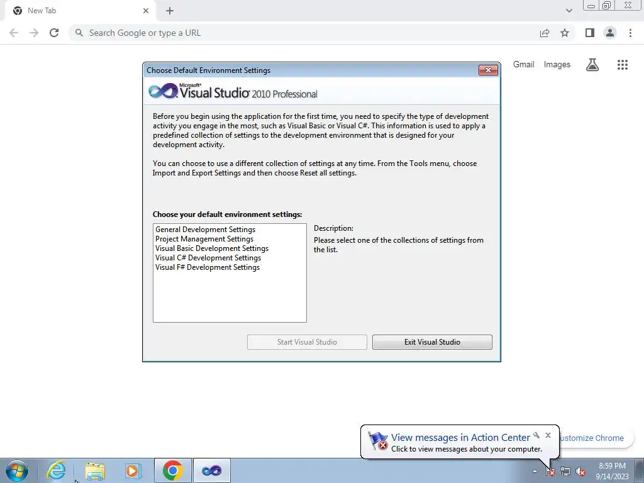This screenshot has height=483, width=644.
Task: Open muted volume tray icon
Action: pyautogui.click(x=580, y=472)
